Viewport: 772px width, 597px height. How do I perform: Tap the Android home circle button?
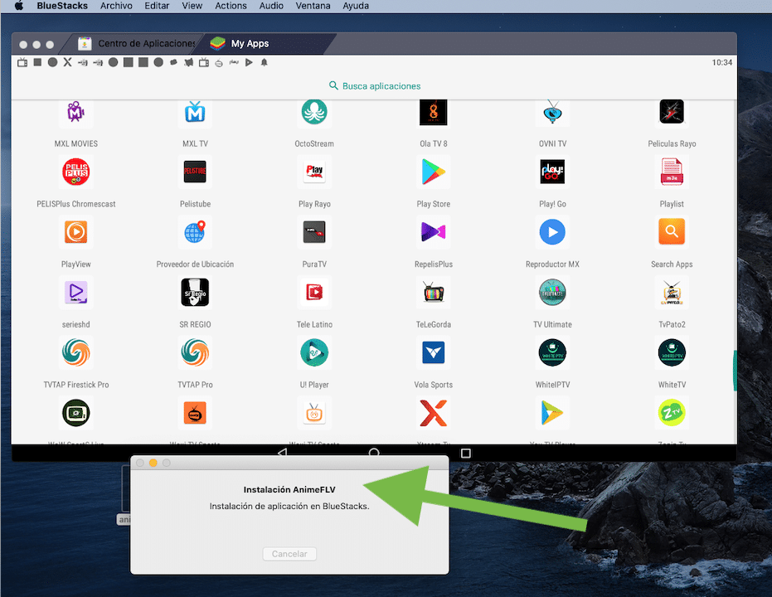[x=374, y=454]
